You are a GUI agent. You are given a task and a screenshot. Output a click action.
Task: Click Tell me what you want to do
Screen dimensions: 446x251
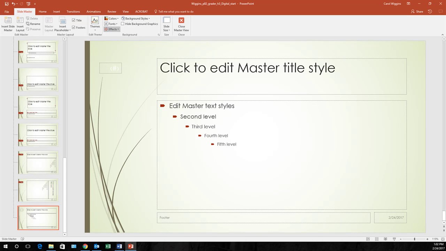pyautogui.click(x=174, y=12)
